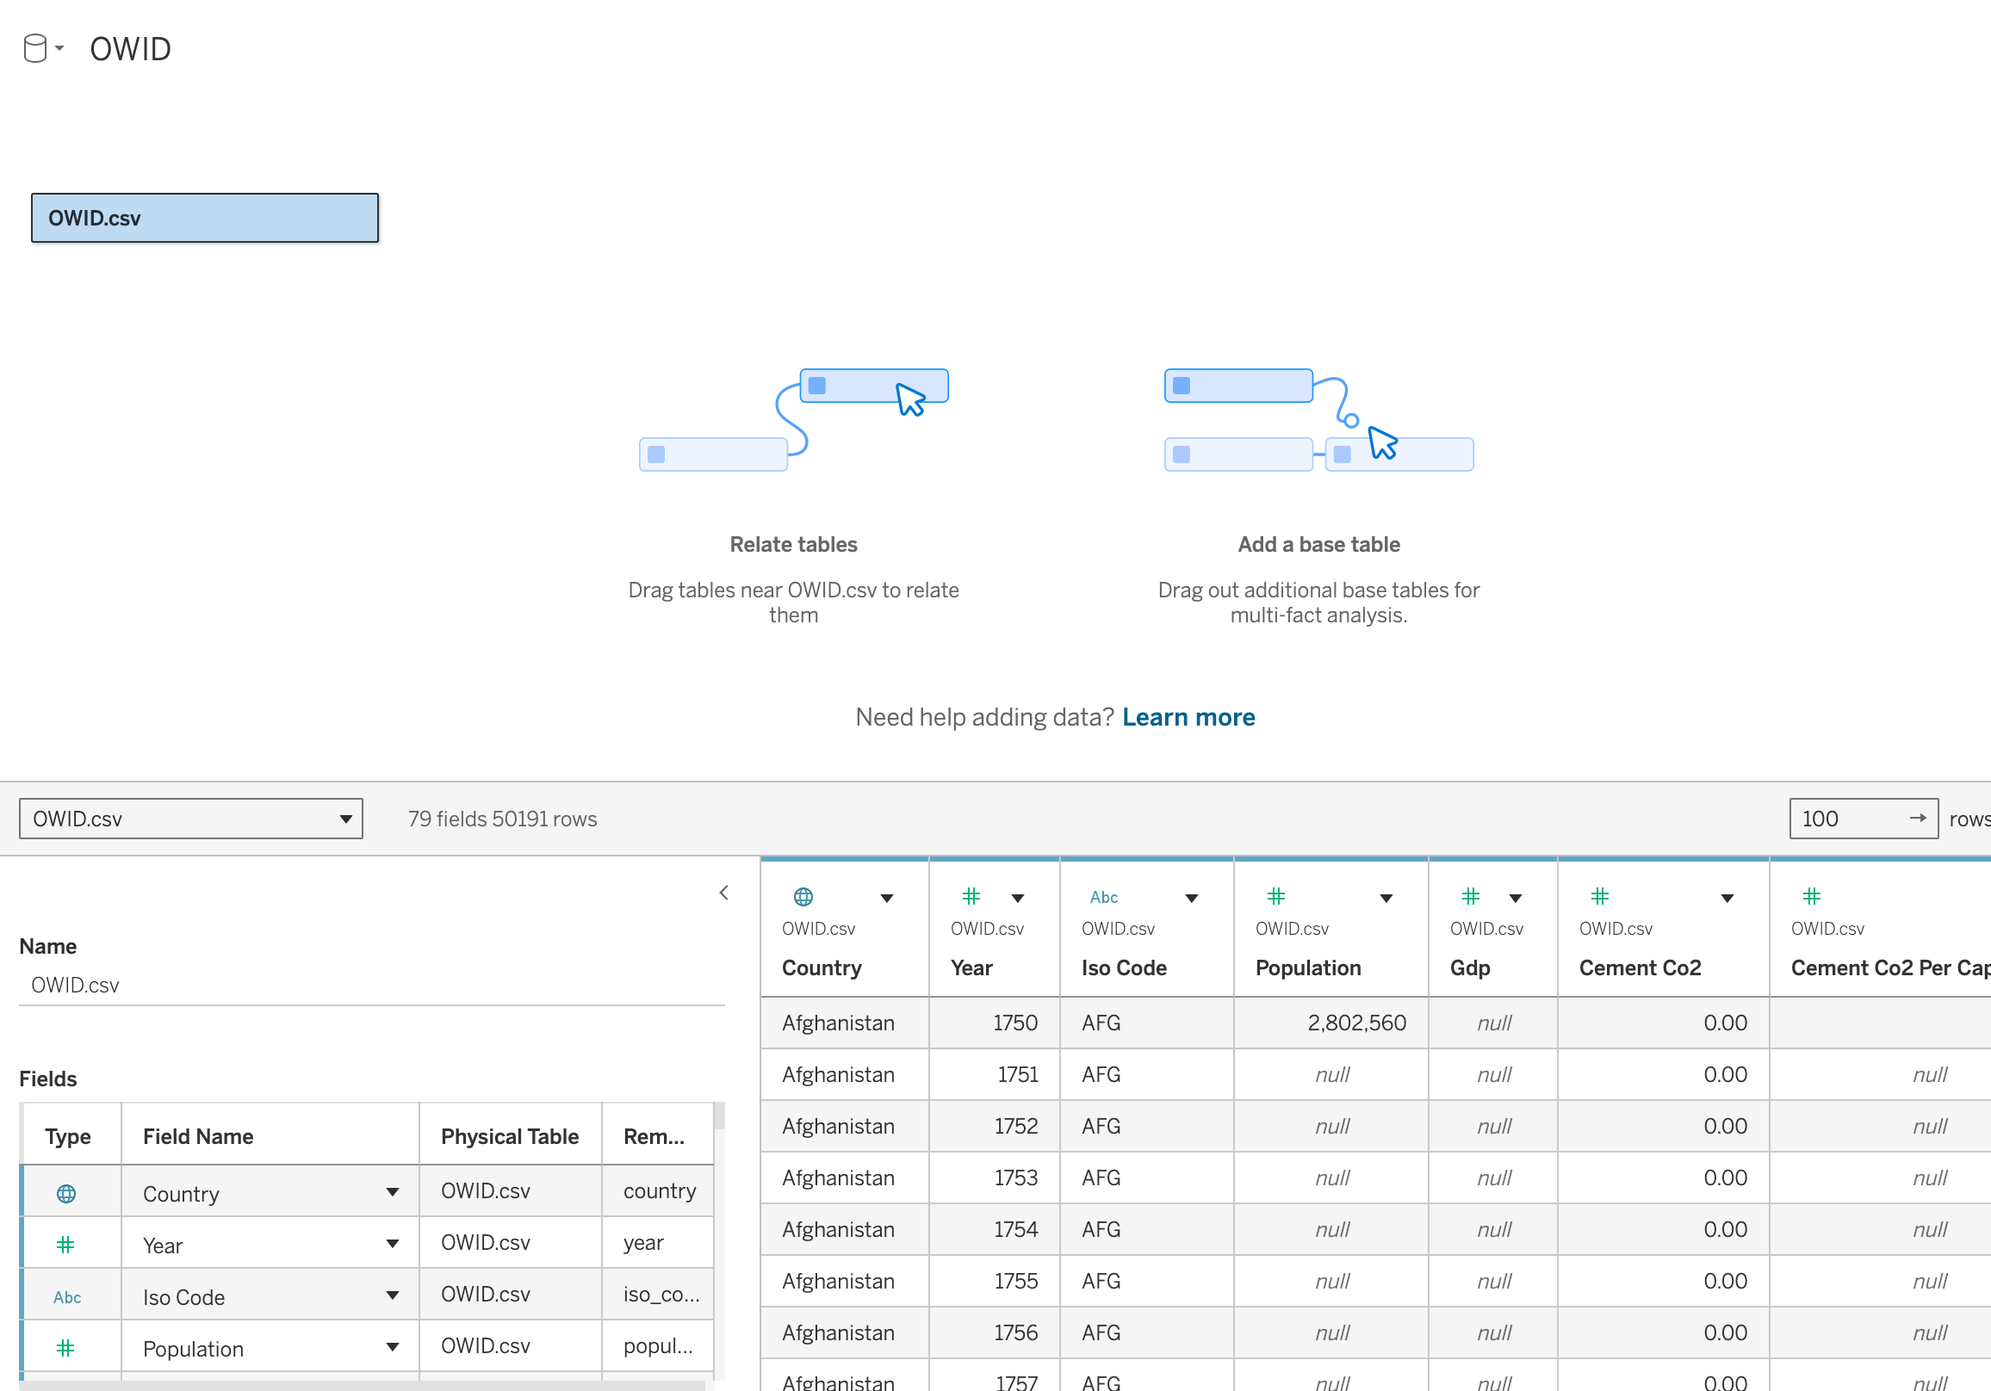Open the Year field name dropdown in Fields list
Image resolution: width=1991 pixels, height=1391 pixels.
(x=393, y=1245)
